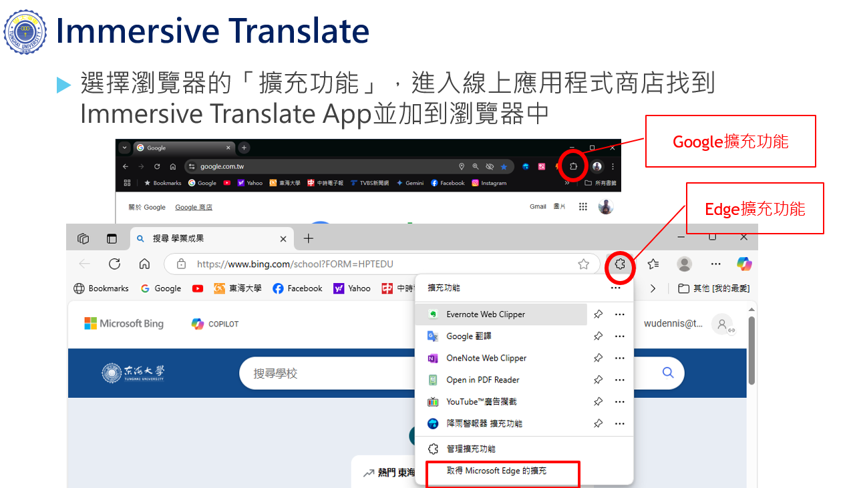Open more actions for 降雨警報器 擴充功能
Viewport: 841px width, 488px height.
pos(620,423)
